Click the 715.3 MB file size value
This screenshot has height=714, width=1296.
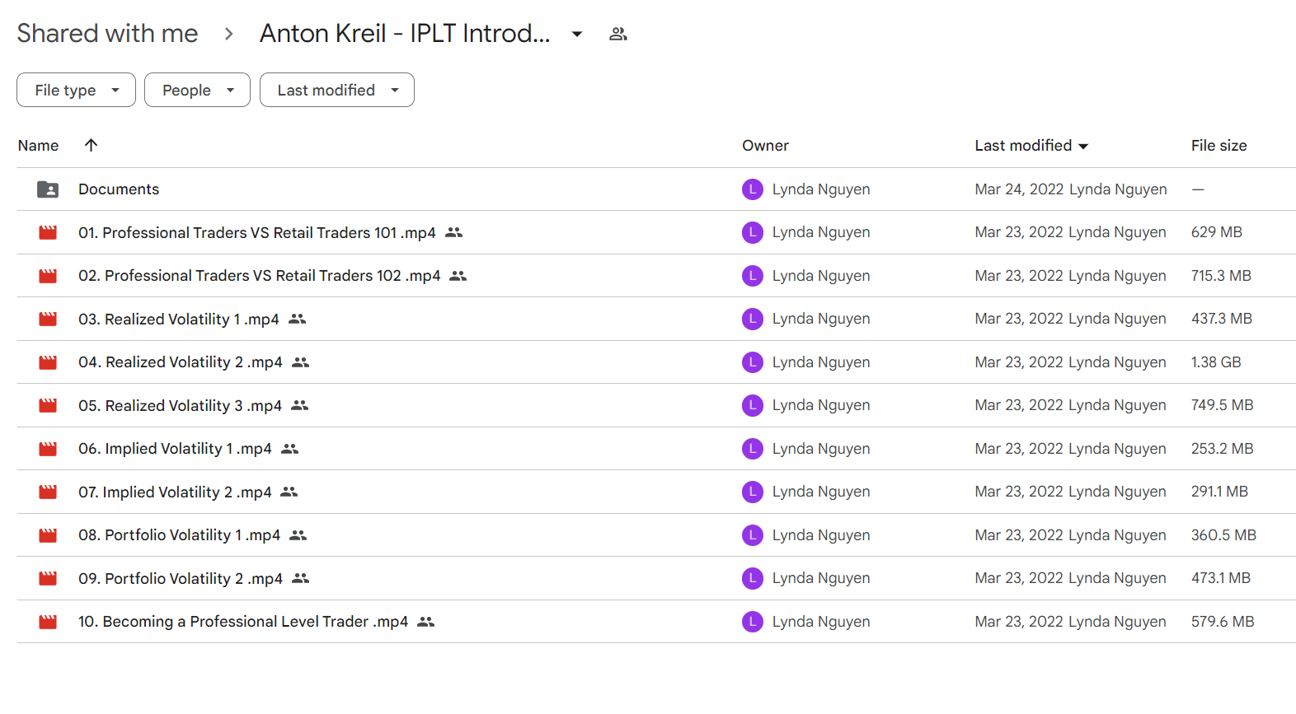pos(1221,276)
